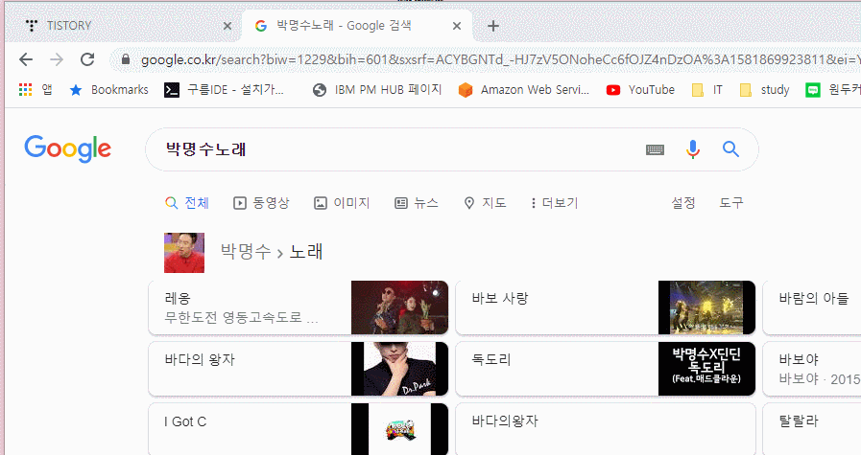This screenshot has height=455, width=861.
Task: Click the I Got C thumbnail image
Action: point(399,429)
